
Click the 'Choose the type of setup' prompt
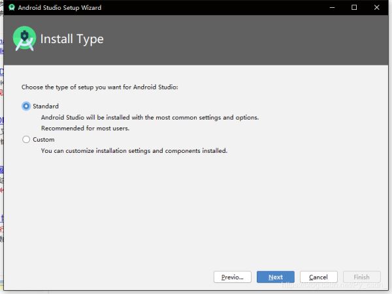(99, 86)
